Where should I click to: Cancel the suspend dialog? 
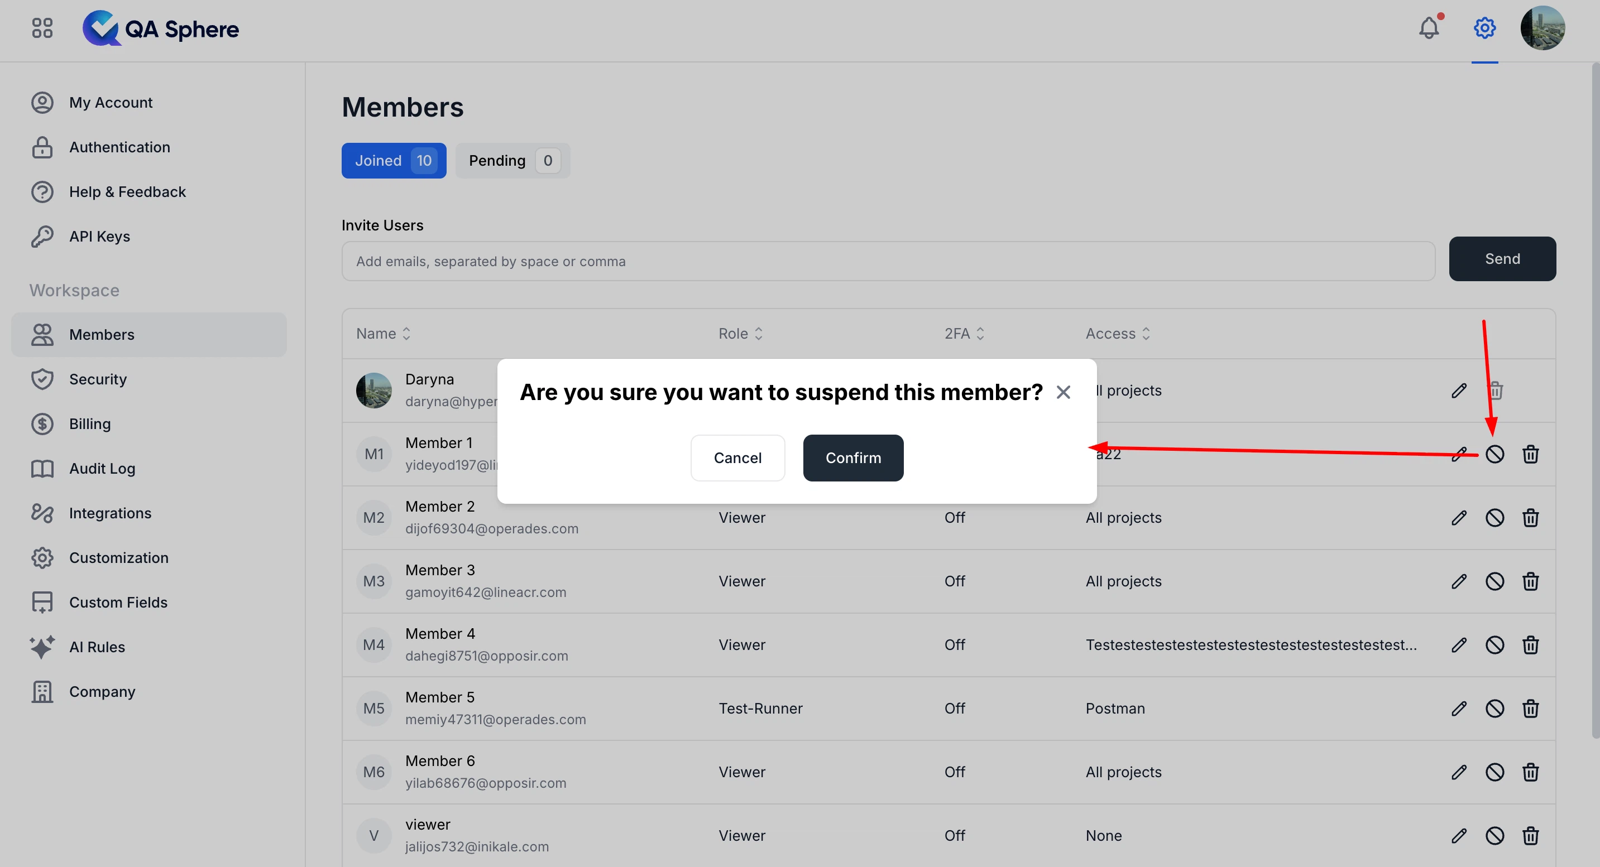pos(737,457)
